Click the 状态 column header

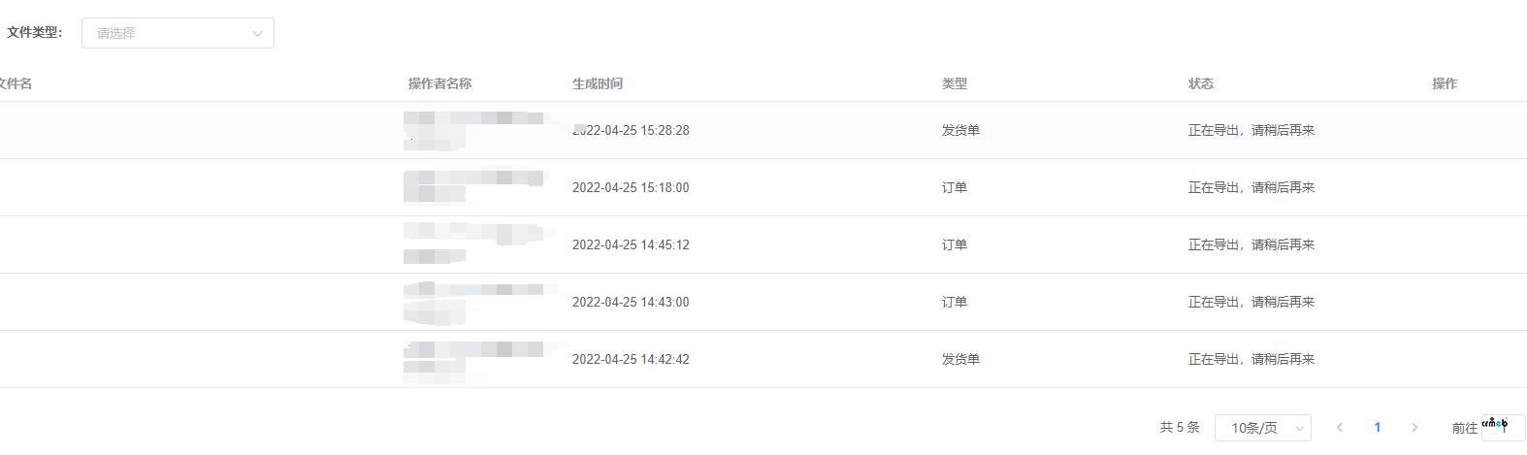(1201, 83)
